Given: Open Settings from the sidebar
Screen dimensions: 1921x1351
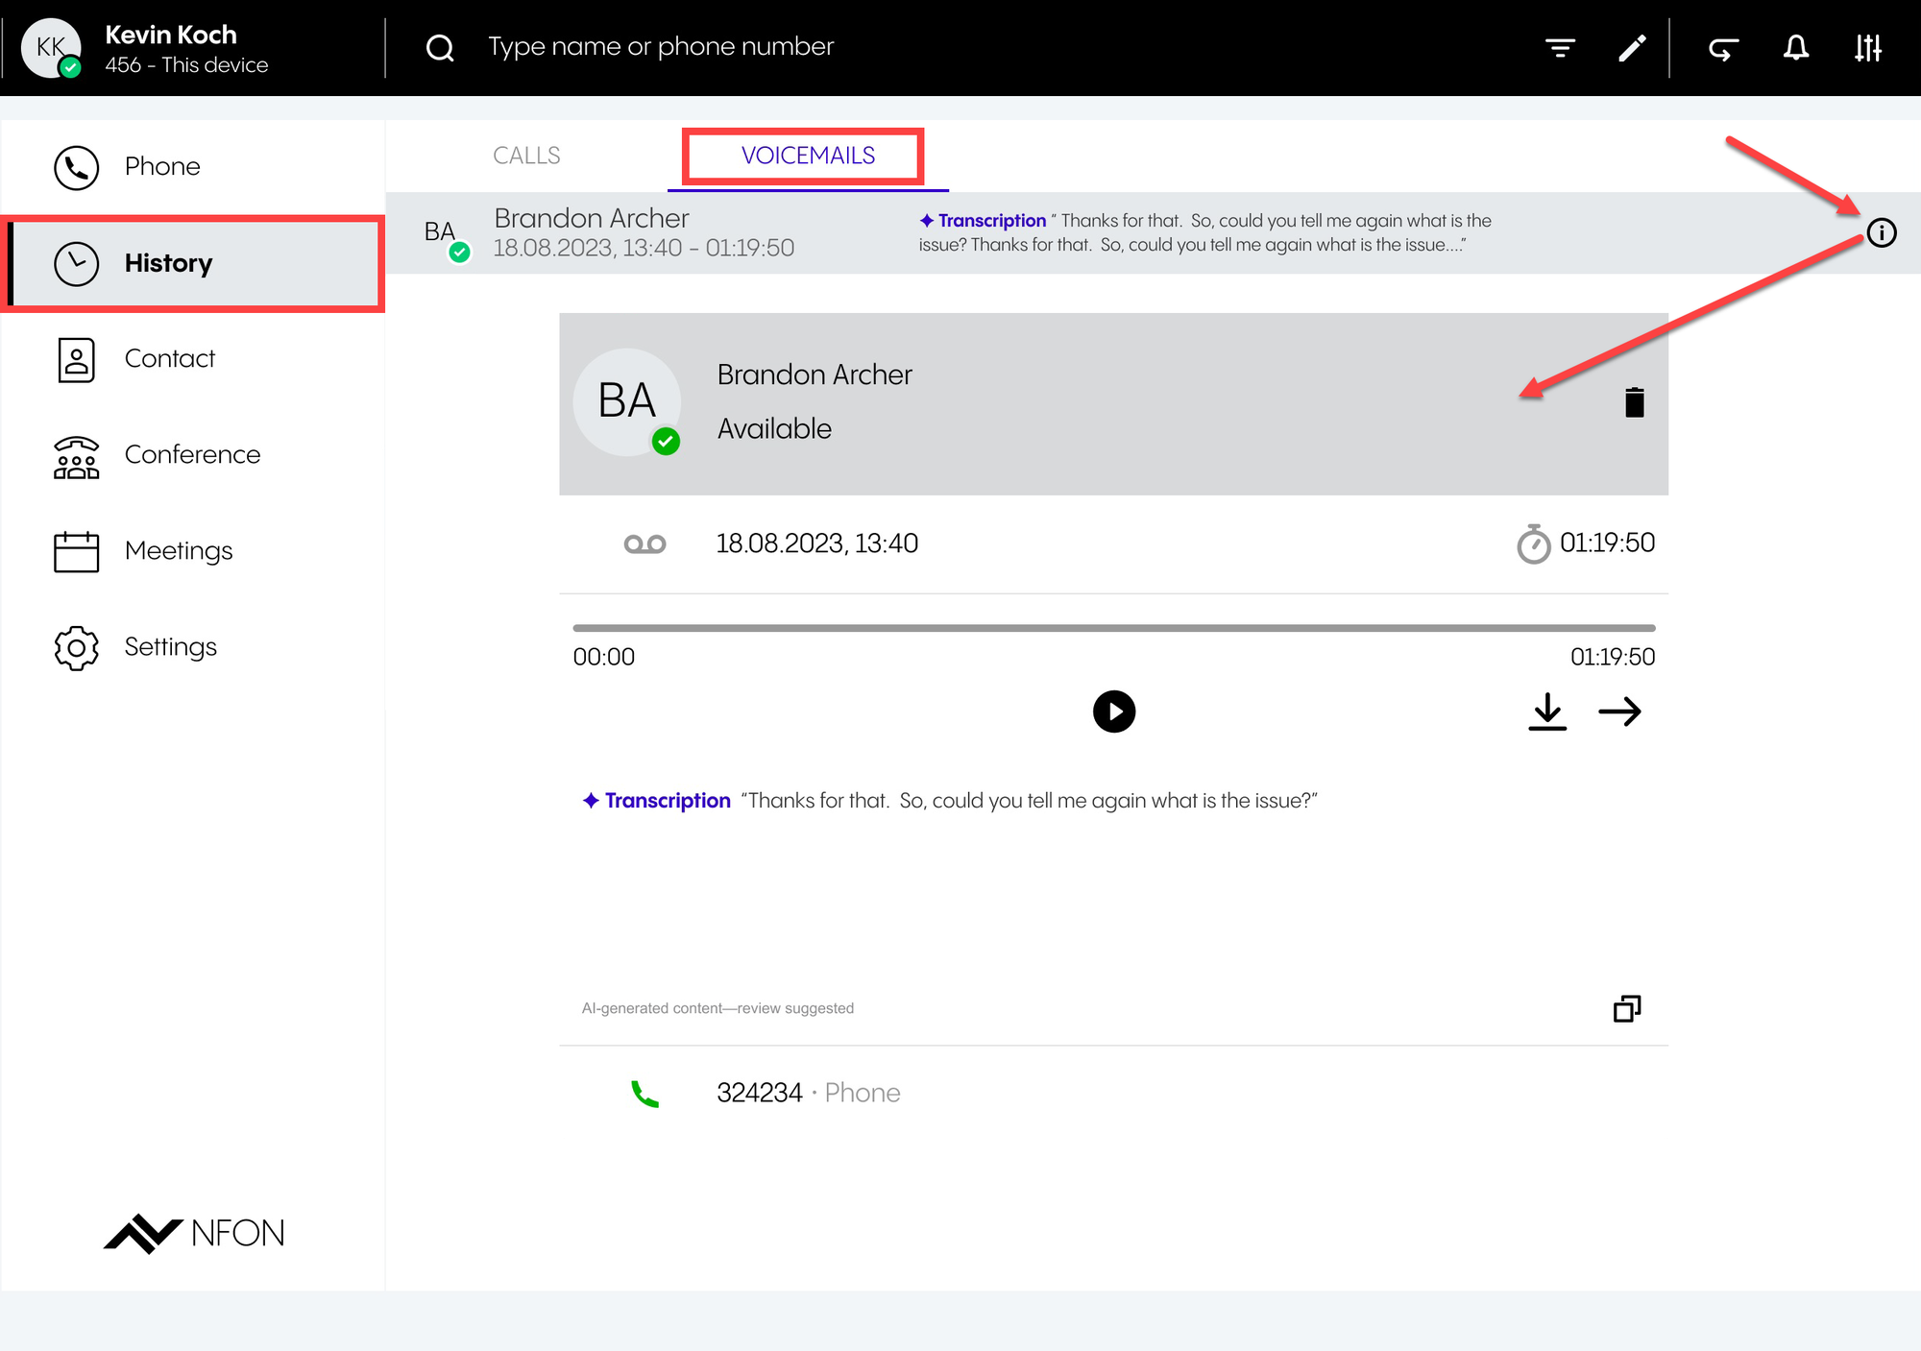Looking at the screenshot, I should click(x=170, y=647).
